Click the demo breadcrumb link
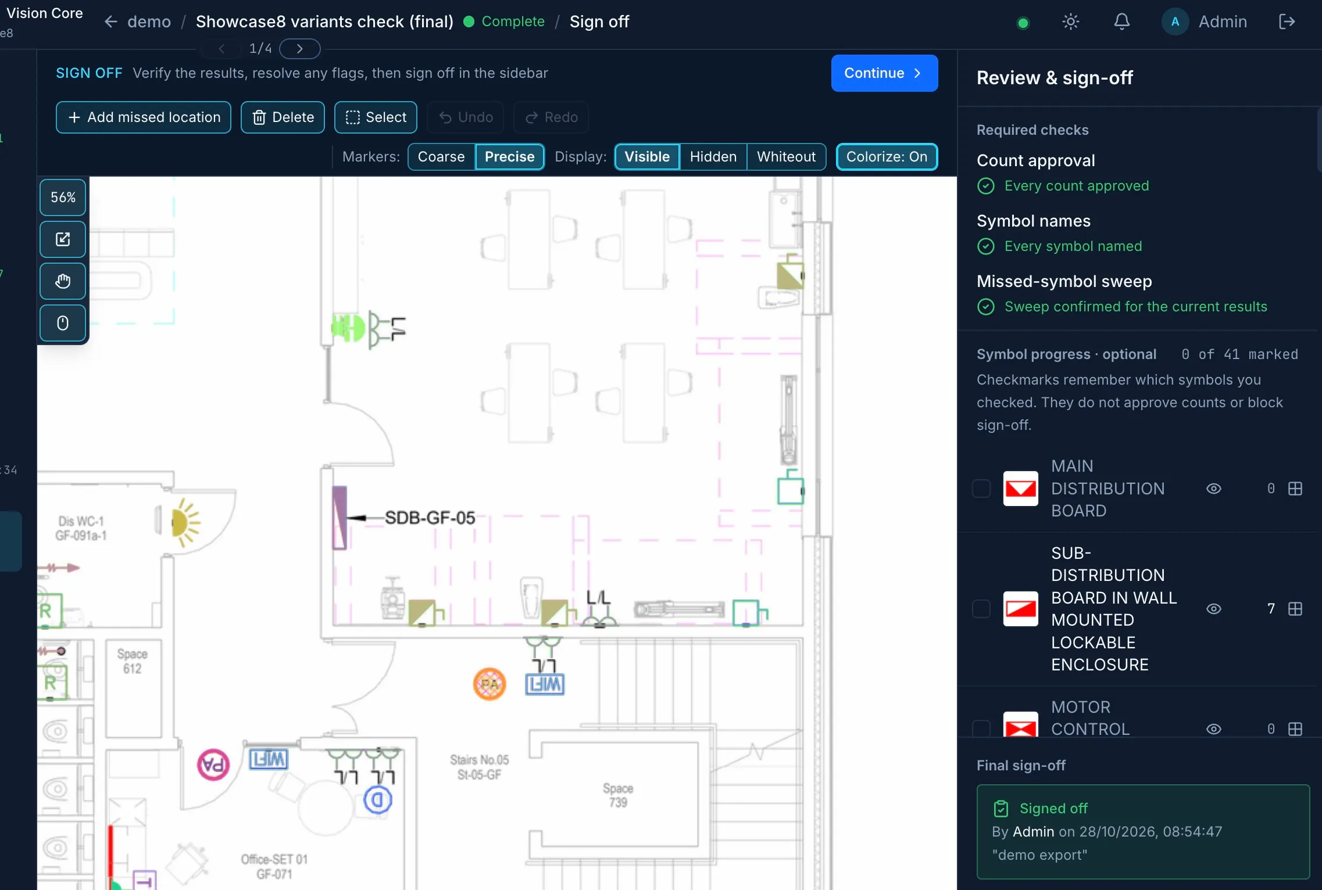Viewport: 1322px width, 890px height. tap(149, 22)
